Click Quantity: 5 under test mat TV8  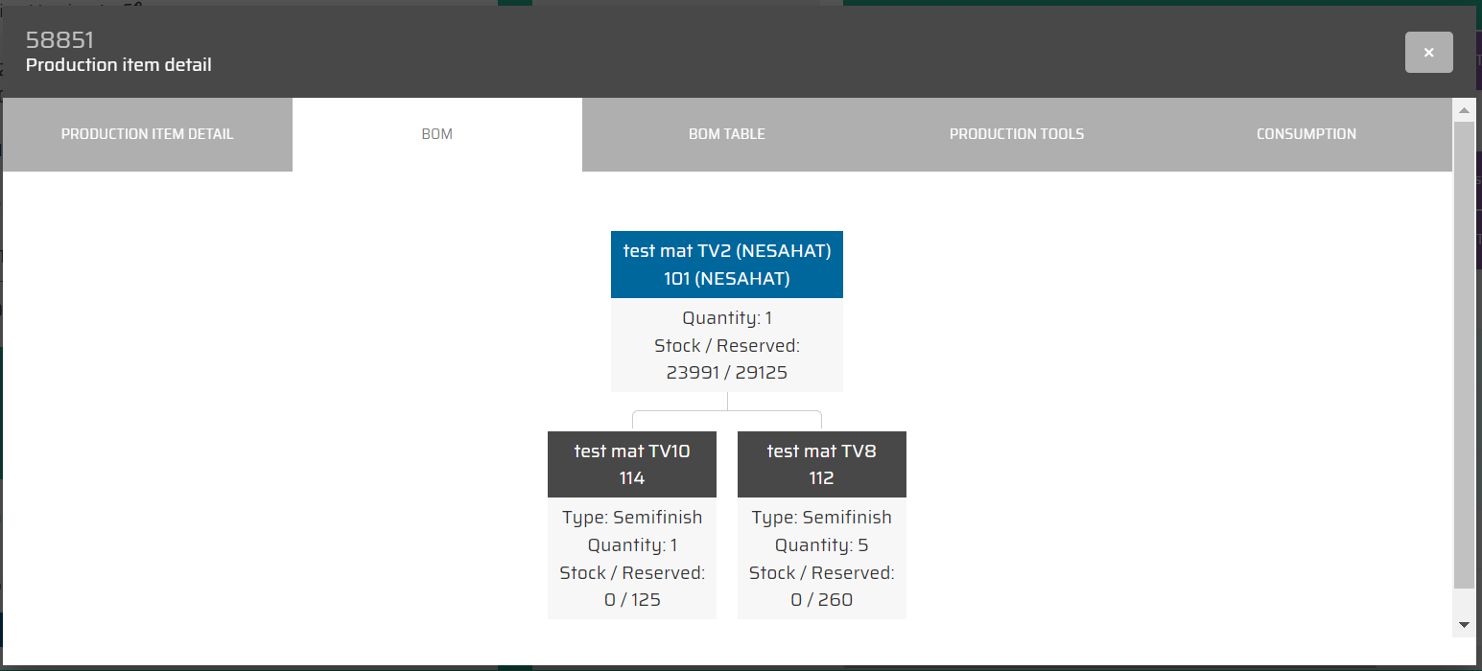point(821,545)
